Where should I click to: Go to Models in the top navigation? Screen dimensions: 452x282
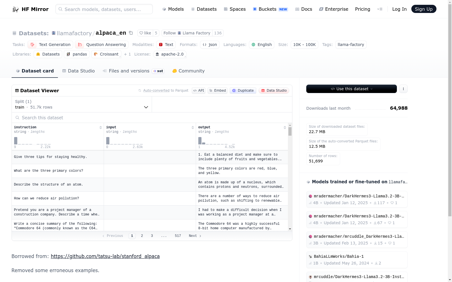(173, 9)
